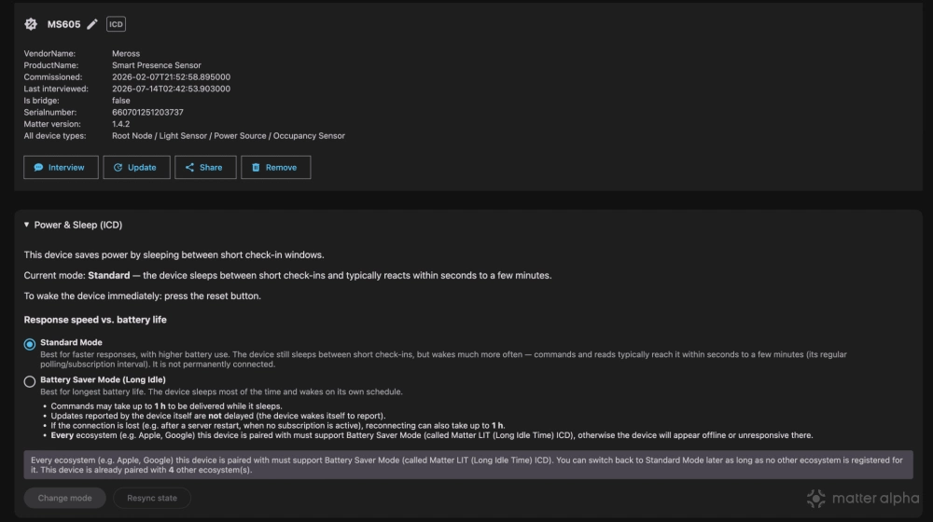Select the Standard Mode radio button

tap(30, 344)
